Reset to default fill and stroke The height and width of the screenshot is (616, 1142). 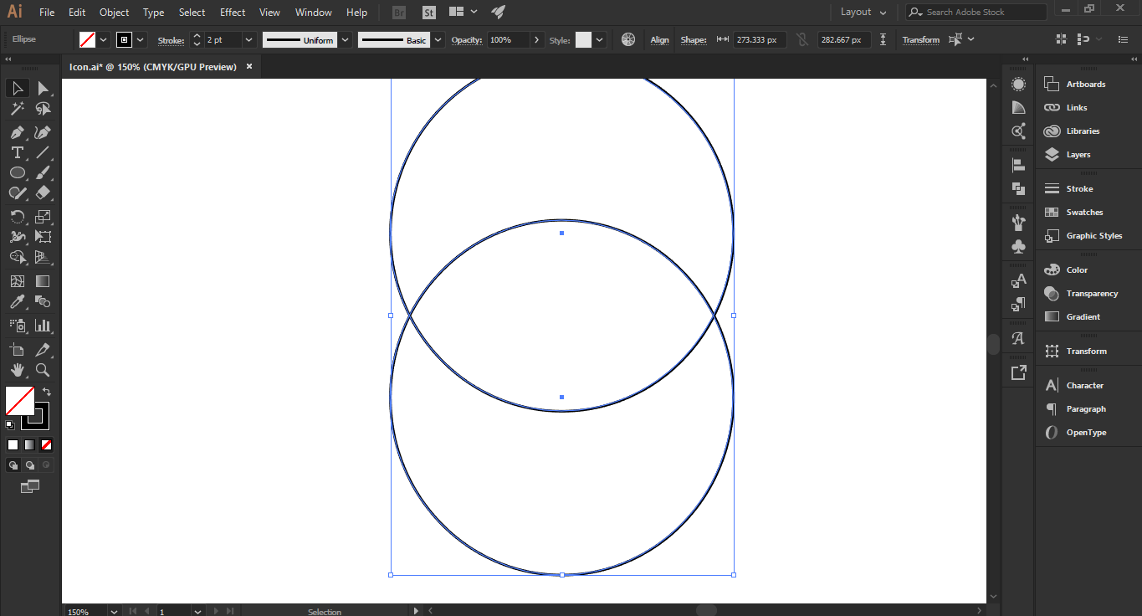coord(10,425)
